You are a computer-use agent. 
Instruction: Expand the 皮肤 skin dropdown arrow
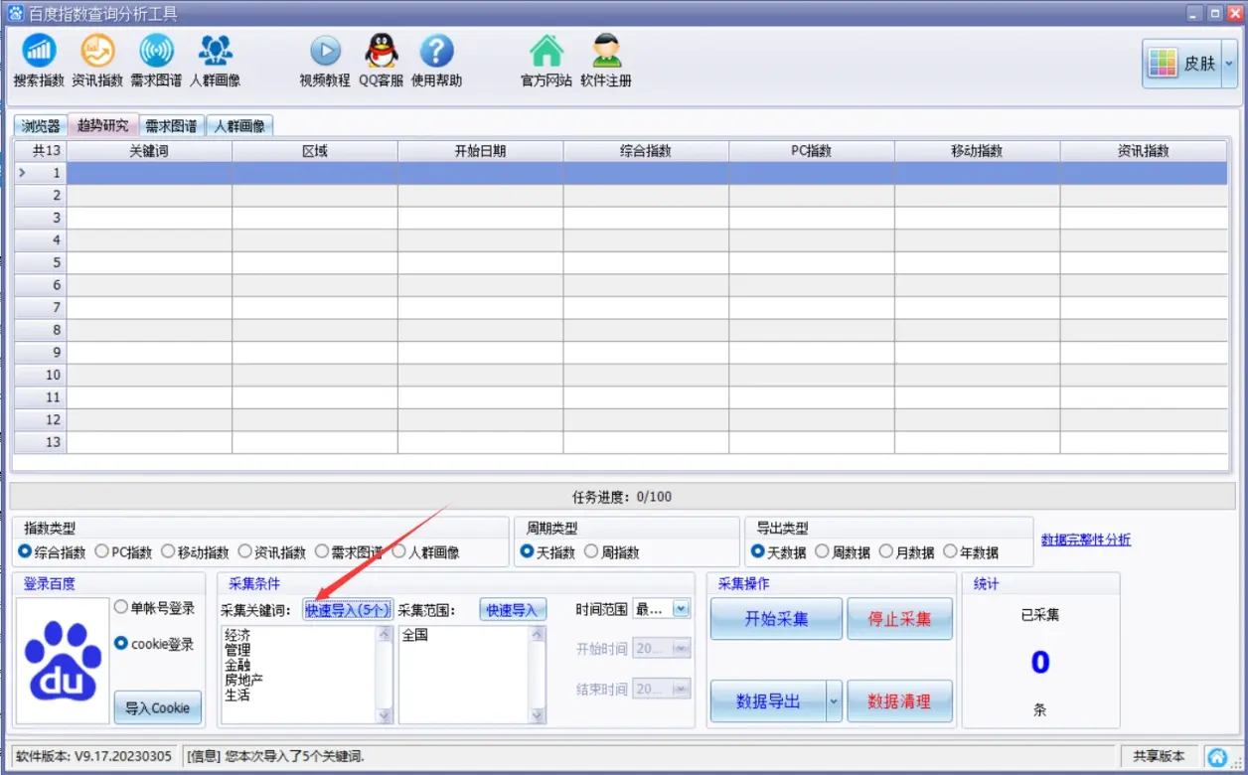click(1230, 64)
